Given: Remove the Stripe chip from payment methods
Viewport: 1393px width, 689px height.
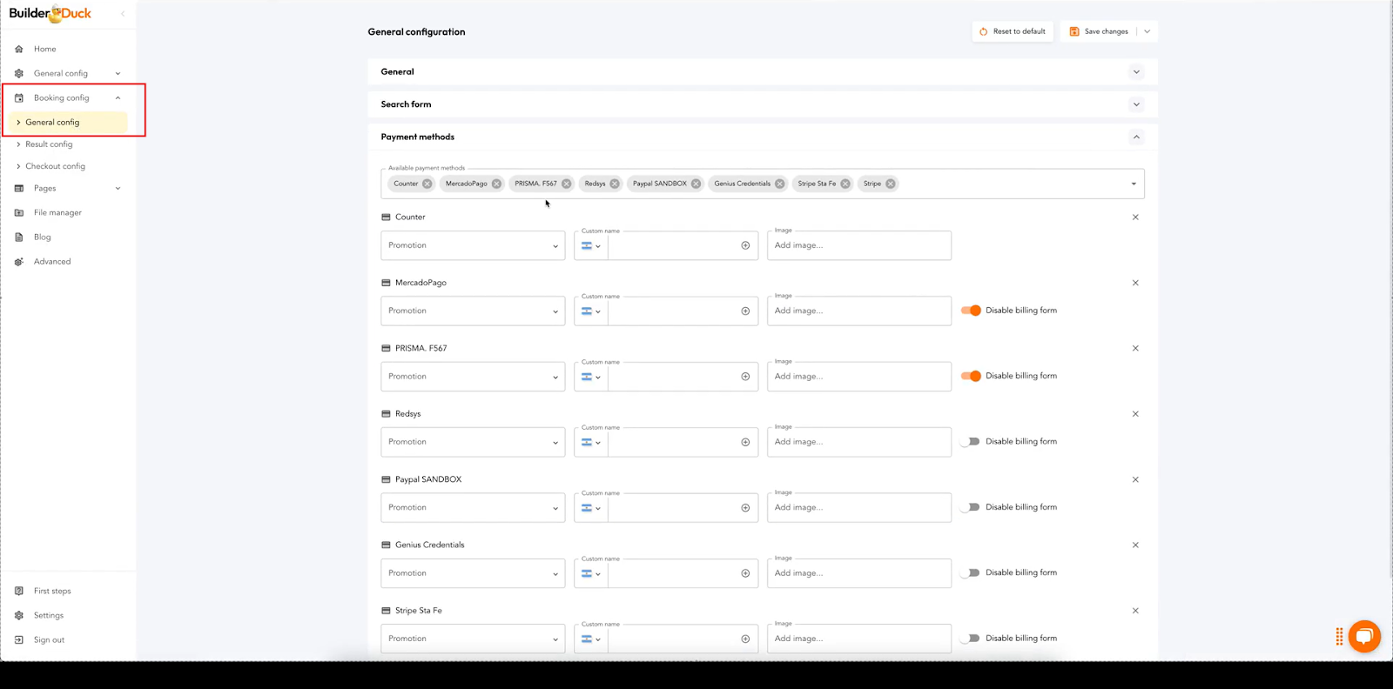Looking at the screenshot, I should pos(891,184).
